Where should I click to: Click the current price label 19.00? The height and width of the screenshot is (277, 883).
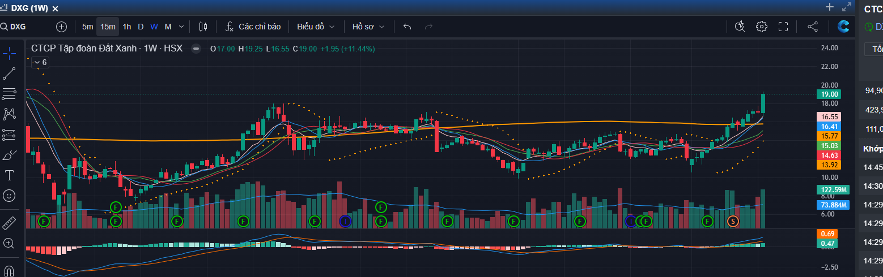(x=830, y=94)
